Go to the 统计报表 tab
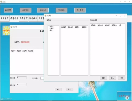This screenshot has width=132, height=101. tap(33, 18)
